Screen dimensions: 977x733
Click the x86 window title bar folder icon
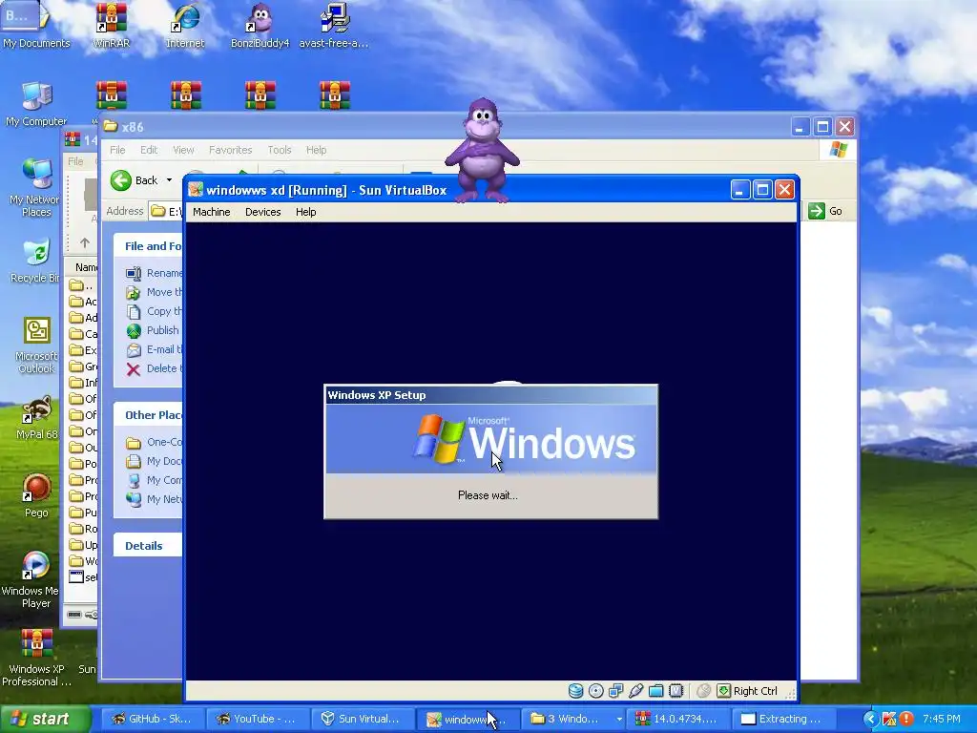[x=111, y=127]
